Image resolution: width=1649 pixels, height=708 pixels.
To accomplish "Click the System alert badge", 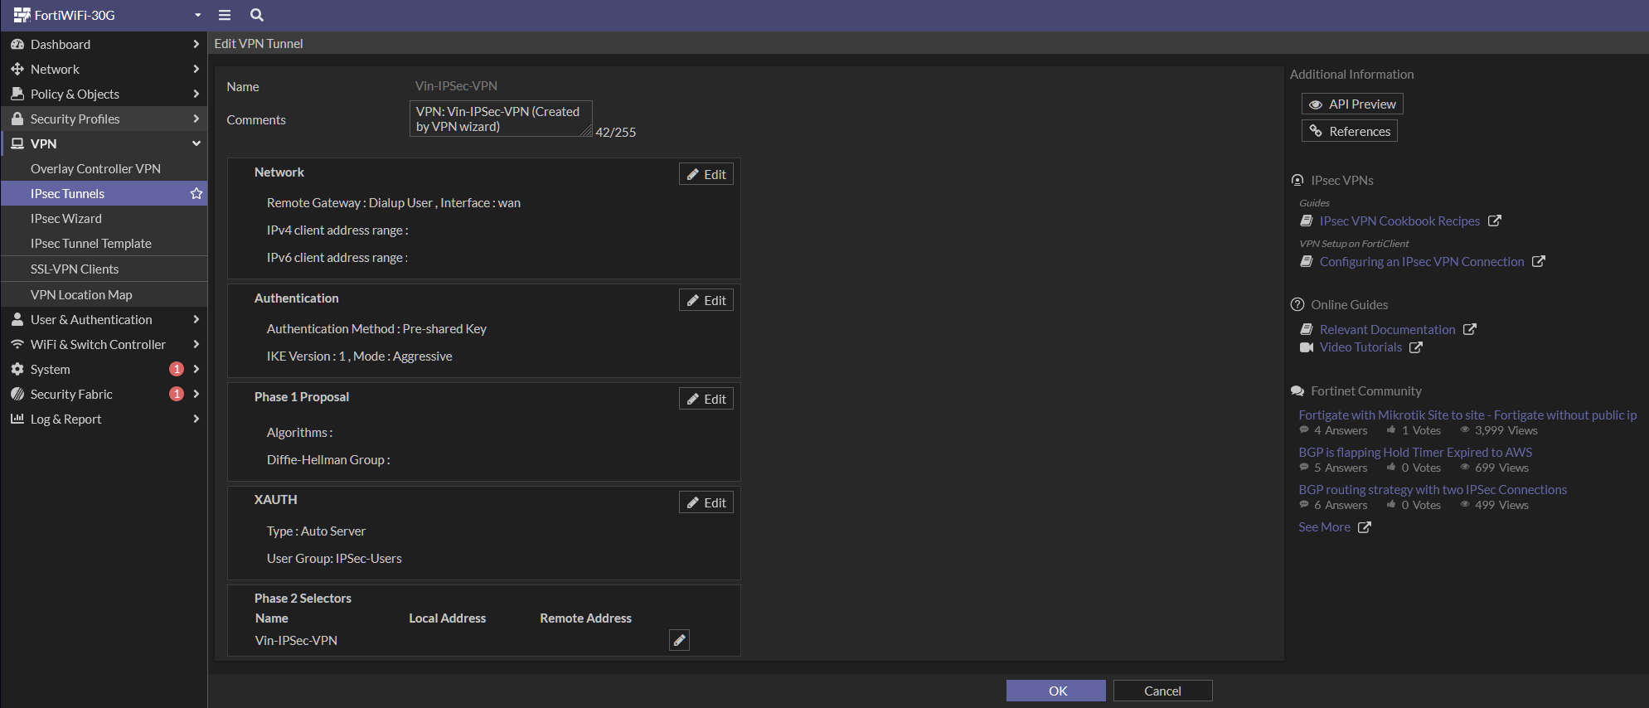I will pyautogui.click(x=176, y=369).
